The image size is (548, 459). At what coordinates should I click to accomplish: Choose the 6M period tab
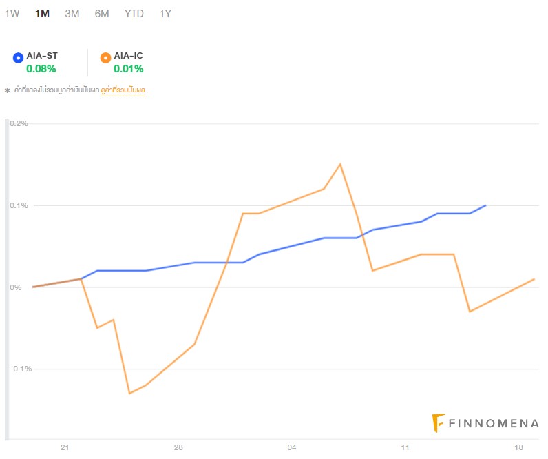pos(102,14)
